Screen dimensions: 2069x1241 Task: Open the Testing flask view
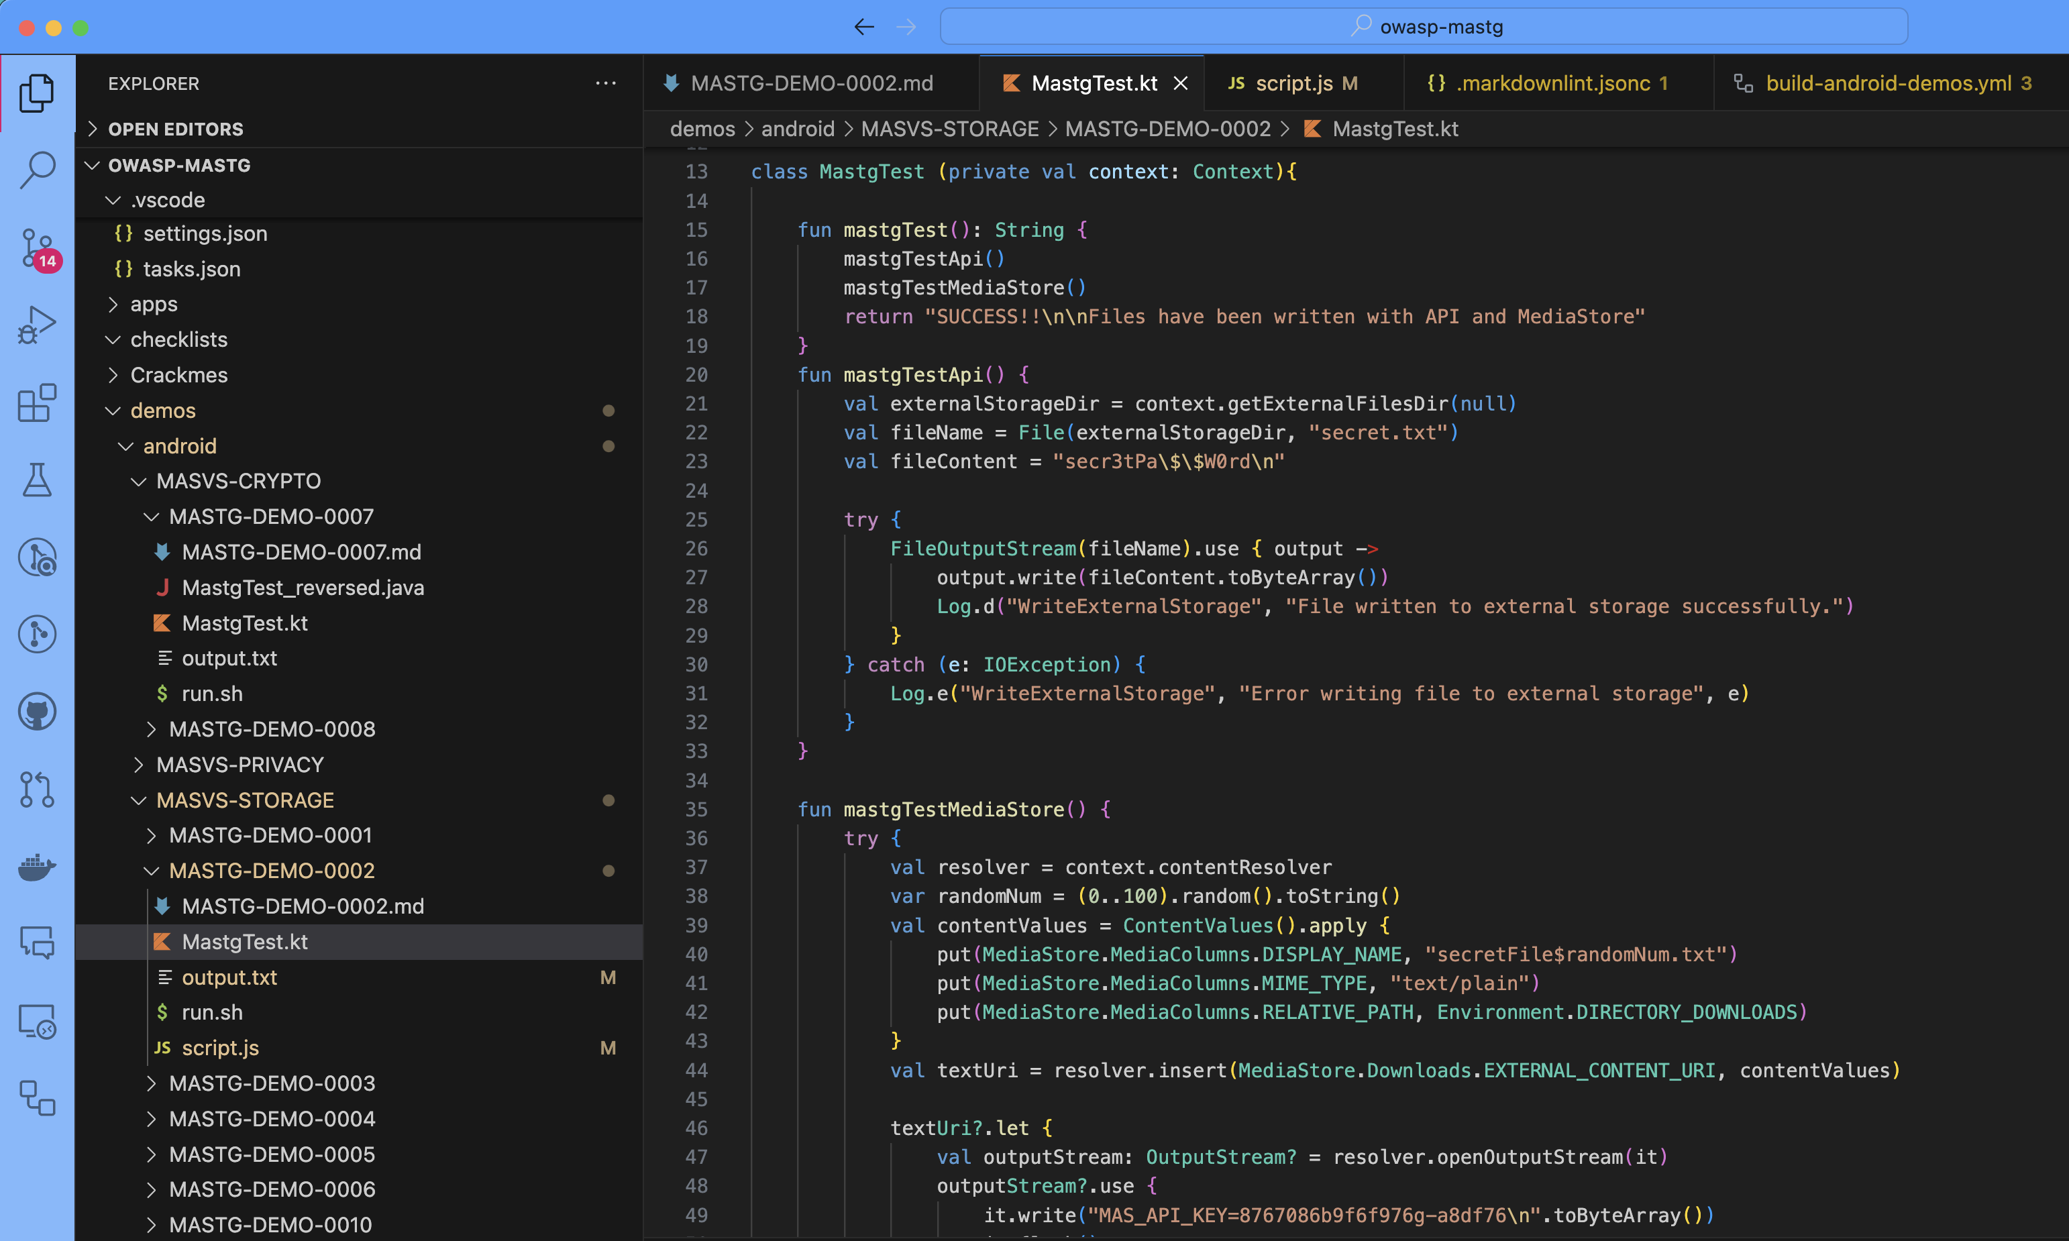[37, 480]
